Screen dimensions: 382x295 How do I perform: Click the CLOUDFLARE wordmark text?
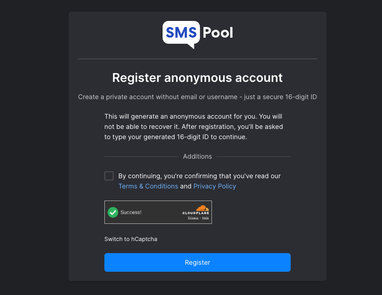pyautogui.click(x=196, y=213)
